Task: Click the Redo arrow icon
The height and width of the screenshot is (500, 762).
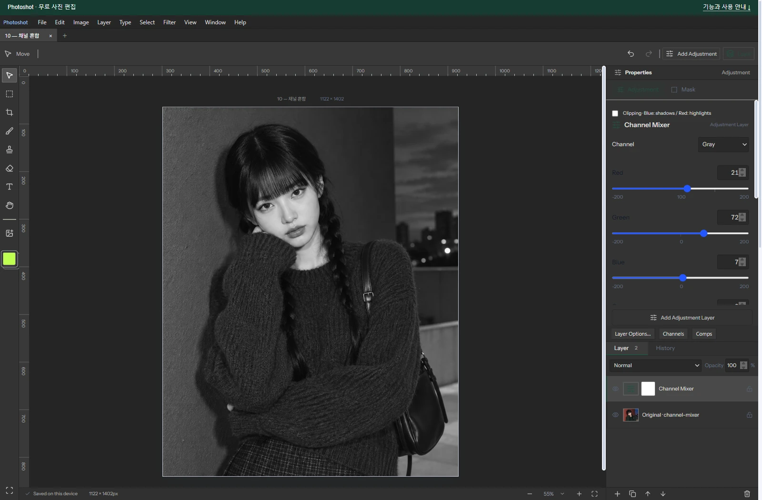Action: [x=649, y=54]
